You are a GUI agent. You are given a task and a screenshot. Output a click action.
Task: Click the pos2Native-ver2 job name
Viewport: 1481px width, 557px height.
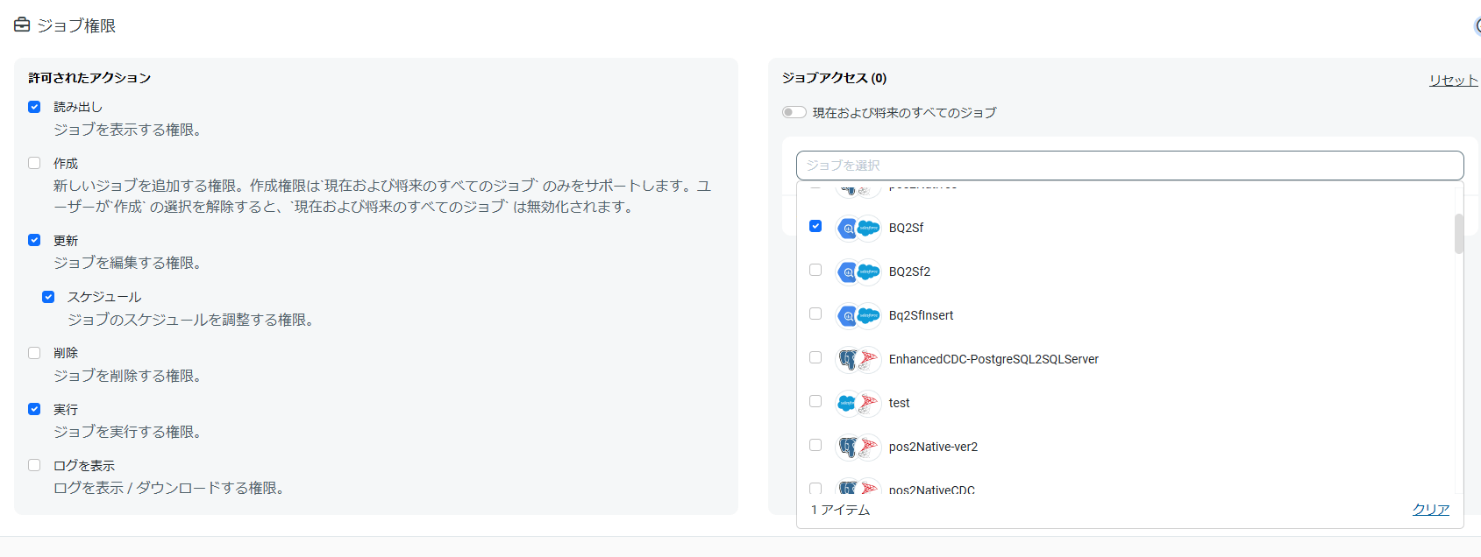(933, 447)
